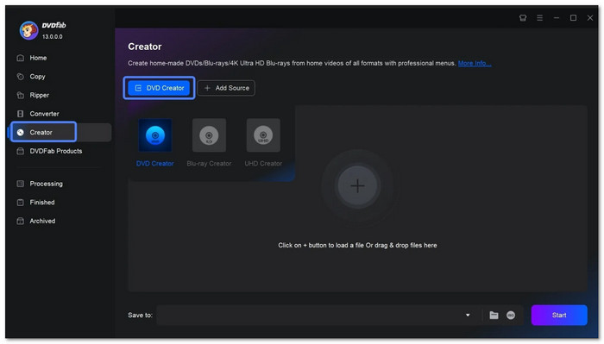Click the purple Start button
Image resolution: width=604 pixels, height=344 pixels.
(559, 316)
